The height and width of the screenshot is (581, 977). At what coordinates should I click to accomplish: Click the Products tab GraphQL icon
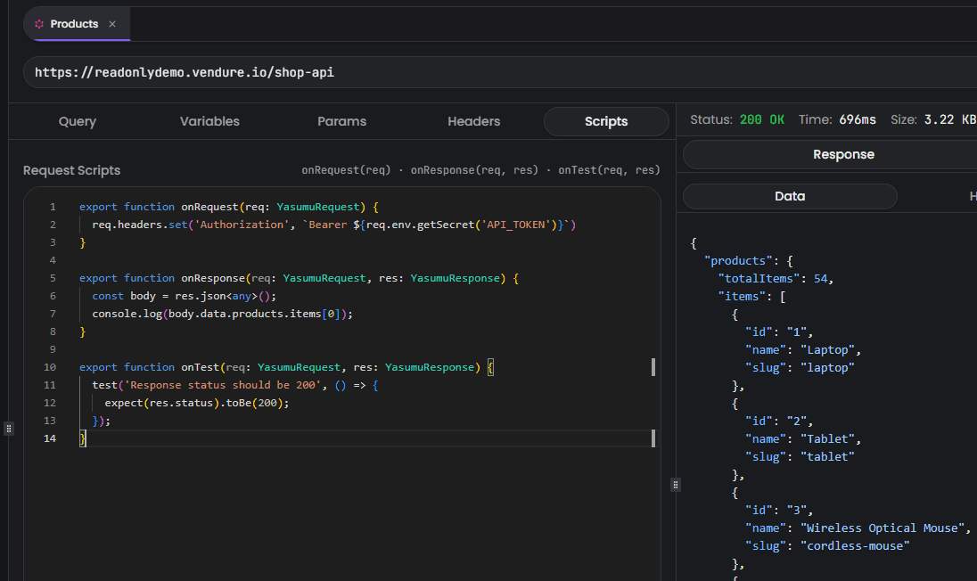[x=39, y=24]
